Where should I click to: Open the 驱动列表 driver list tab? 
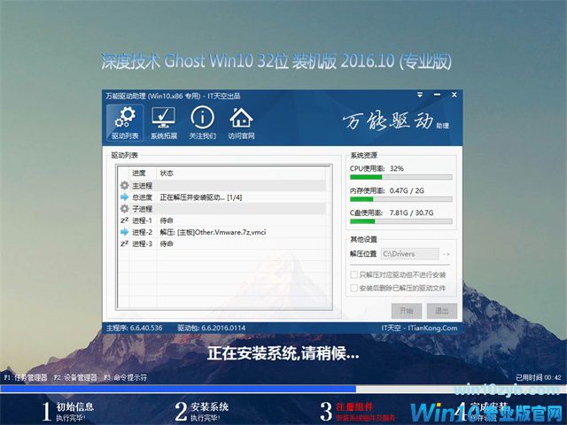tap(125, 123)
